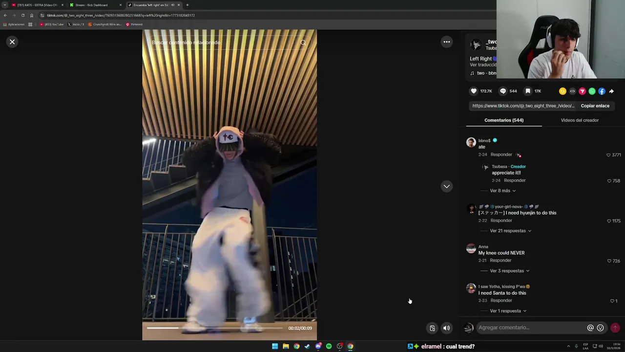This screenshot has width=625, height=352.
Task: Like 'I need Santa to do this' comment
Action: pos(612,301)
